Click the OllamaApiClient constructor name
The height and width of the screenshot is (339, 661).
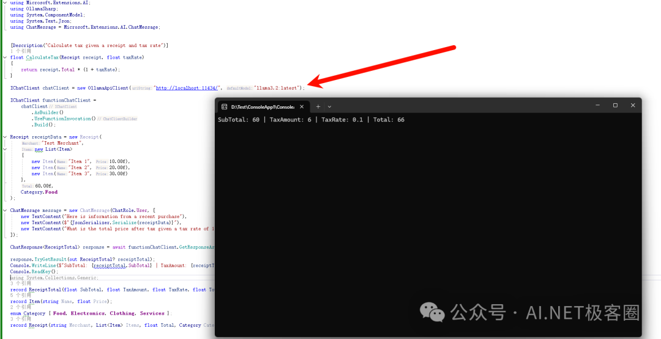108,88
